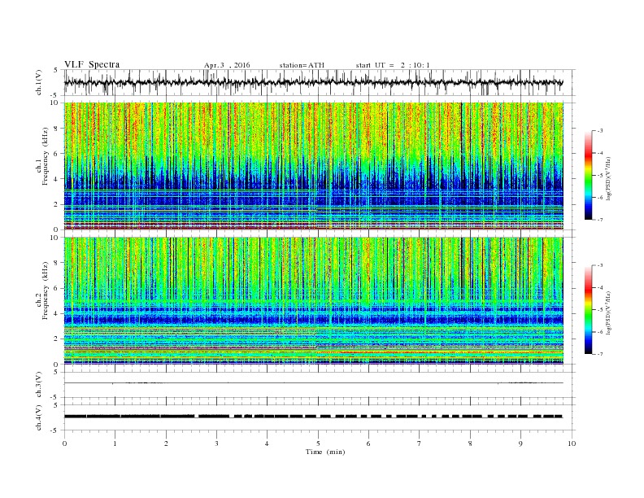Click the "-5" tick label on ch.4(V) axis
Screen dimensions: 644x498
tap(54, 430)
